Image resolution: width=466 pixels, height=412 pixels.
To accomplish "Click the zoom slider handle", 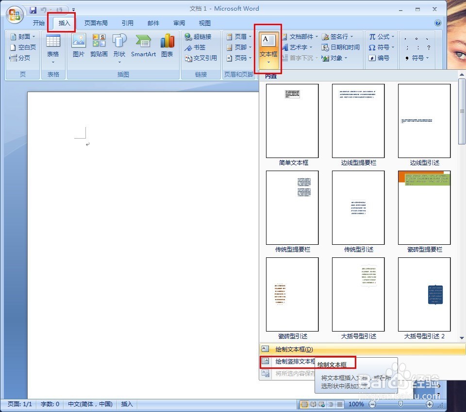I will pos(400,404).
